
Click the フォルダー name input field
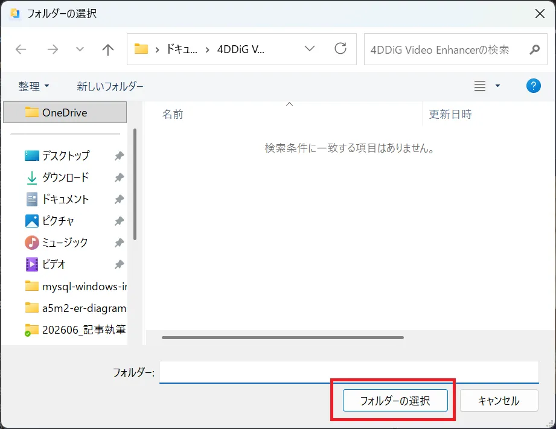[349, 372]
